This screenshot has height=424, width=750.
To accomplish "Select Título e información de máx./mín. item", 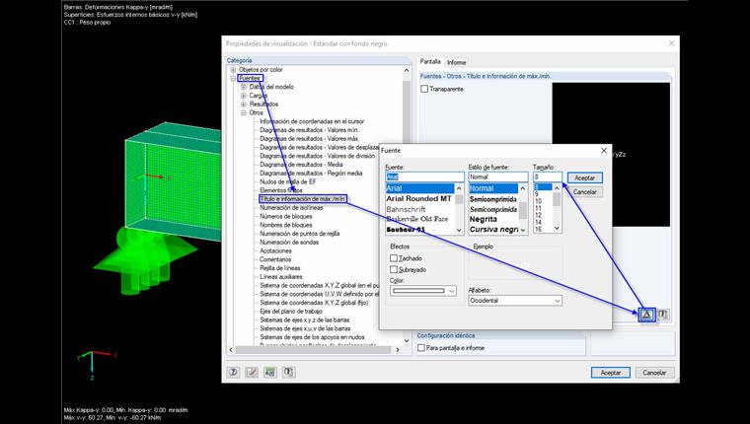I will 303,199.
